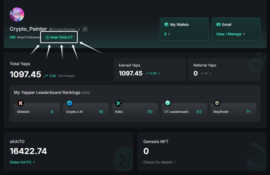The image size is (270, 175).
Task: Click the View / Manage email link
Action: pos(229,34)
